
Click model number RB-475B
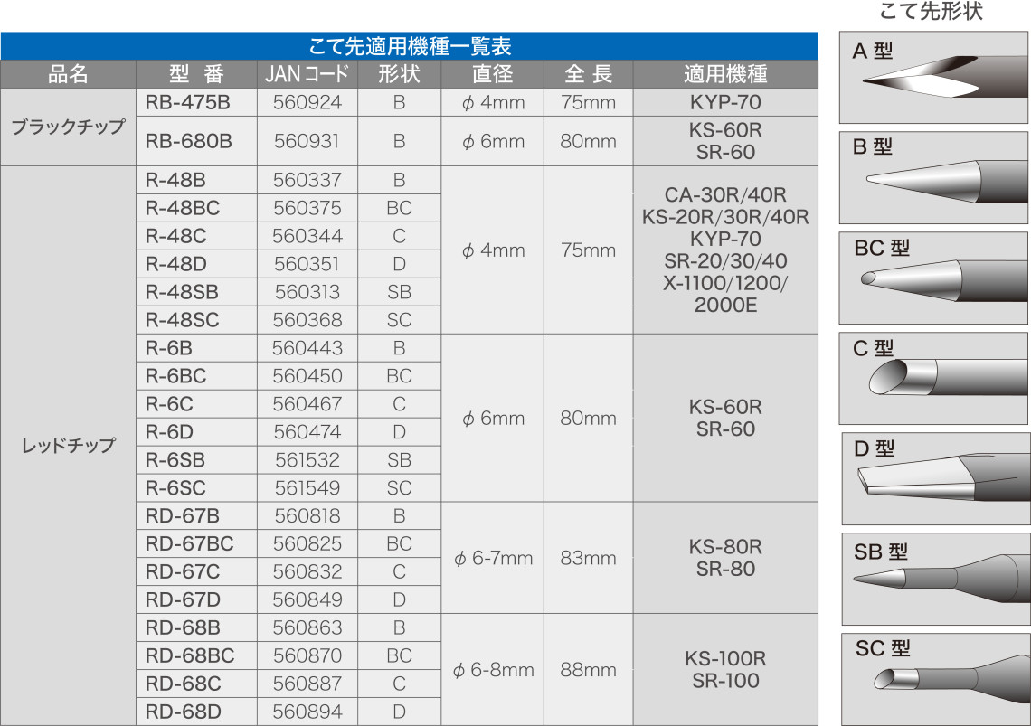click(188, 102)
